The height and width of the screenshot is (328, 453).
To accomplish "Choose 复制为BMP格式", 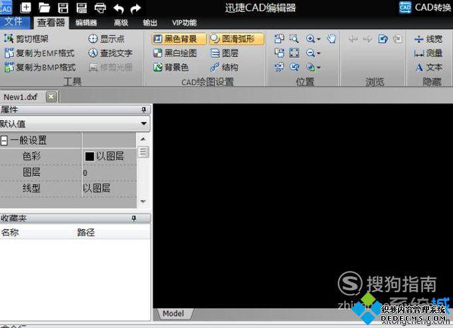I will (40, 67).
